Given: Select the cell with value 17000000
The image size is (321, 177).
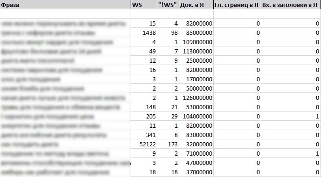Looking at the screenshot, I should tap(196, 79).
